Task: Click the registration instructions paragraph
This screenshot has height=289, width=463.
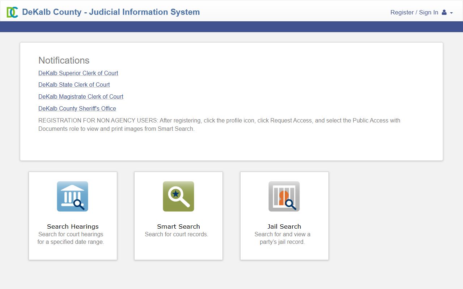Action: (x=219, y=125)
